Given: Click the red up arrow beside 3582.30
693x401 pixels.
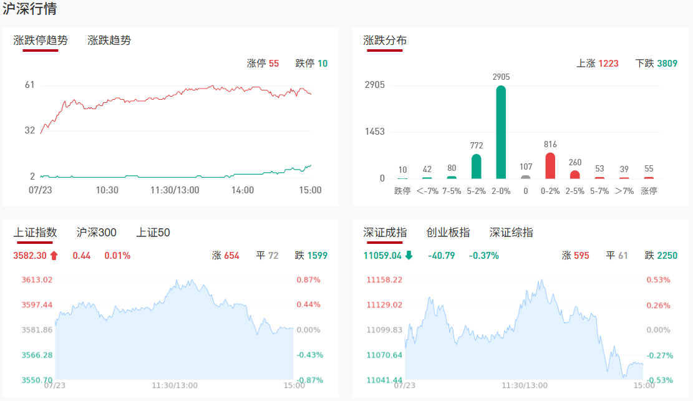Looking at the screenshot, I should [x=54, y=255].
